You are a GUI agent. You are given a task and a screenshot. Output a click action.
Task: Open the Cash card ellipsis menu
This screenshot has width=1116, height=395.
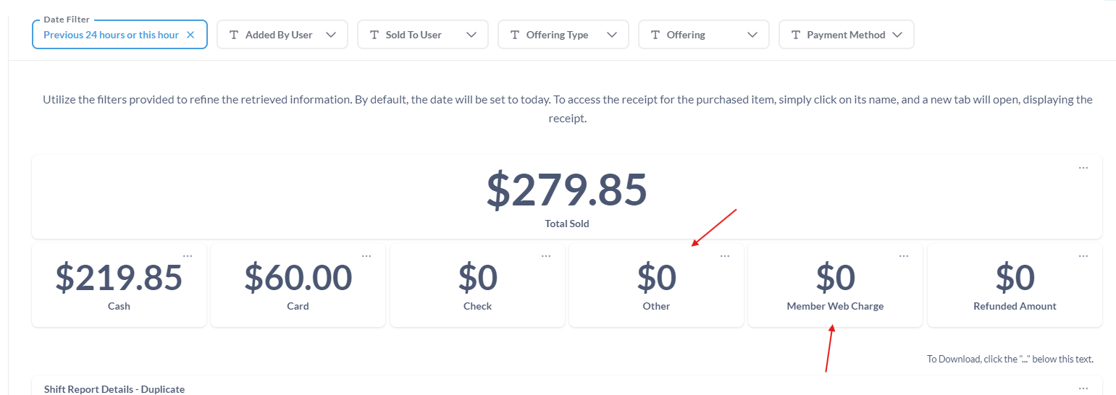[188, 256]
